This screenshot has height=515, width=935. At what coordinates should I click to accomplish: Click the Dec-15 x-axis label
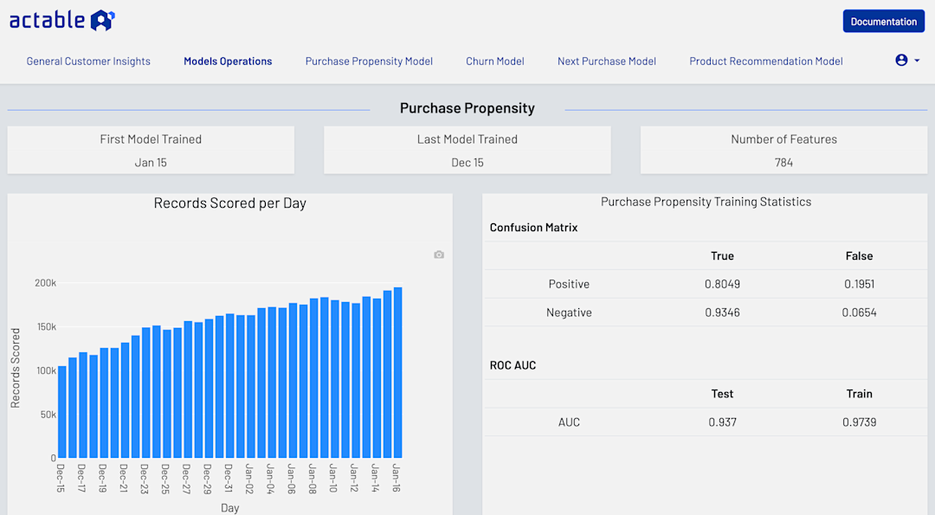[61, 478]
